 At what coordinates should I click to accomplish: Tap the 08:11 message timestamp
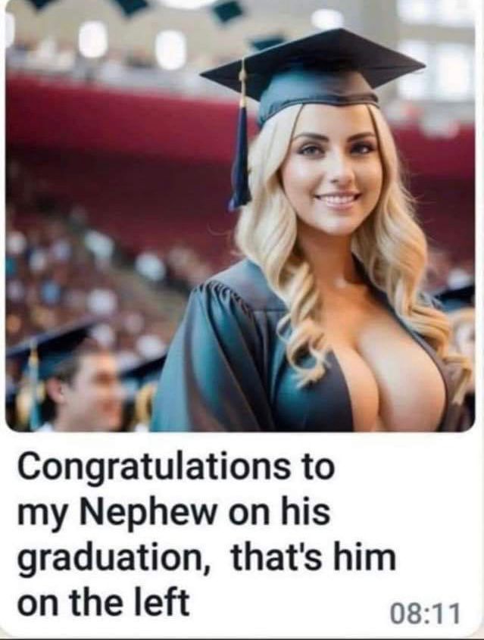[425, 614]
